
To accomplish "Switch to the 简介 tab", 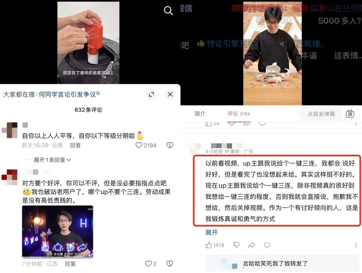I will 200,114.
